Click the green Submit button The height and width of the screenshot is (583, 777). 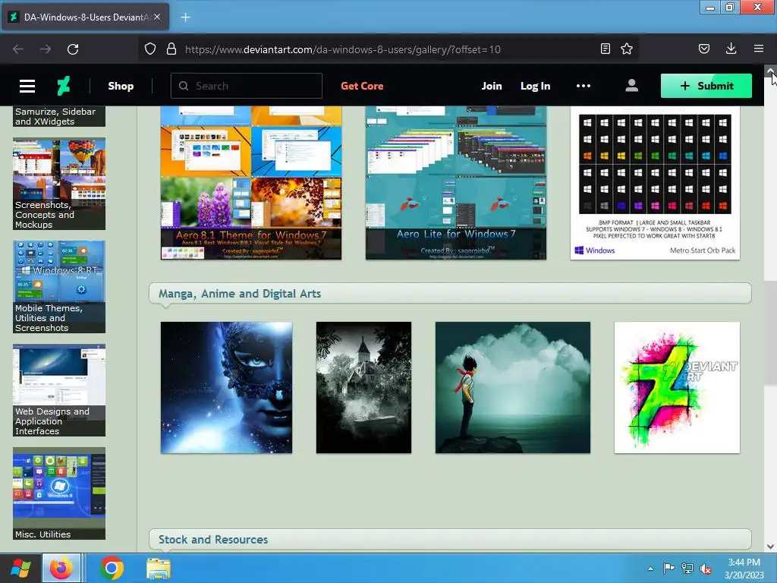tap(706, 86)
